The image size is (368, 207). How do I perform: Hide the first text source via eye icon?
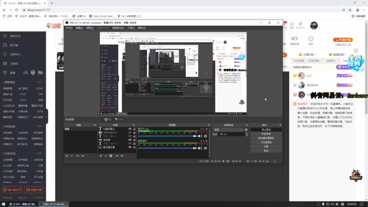130,129
